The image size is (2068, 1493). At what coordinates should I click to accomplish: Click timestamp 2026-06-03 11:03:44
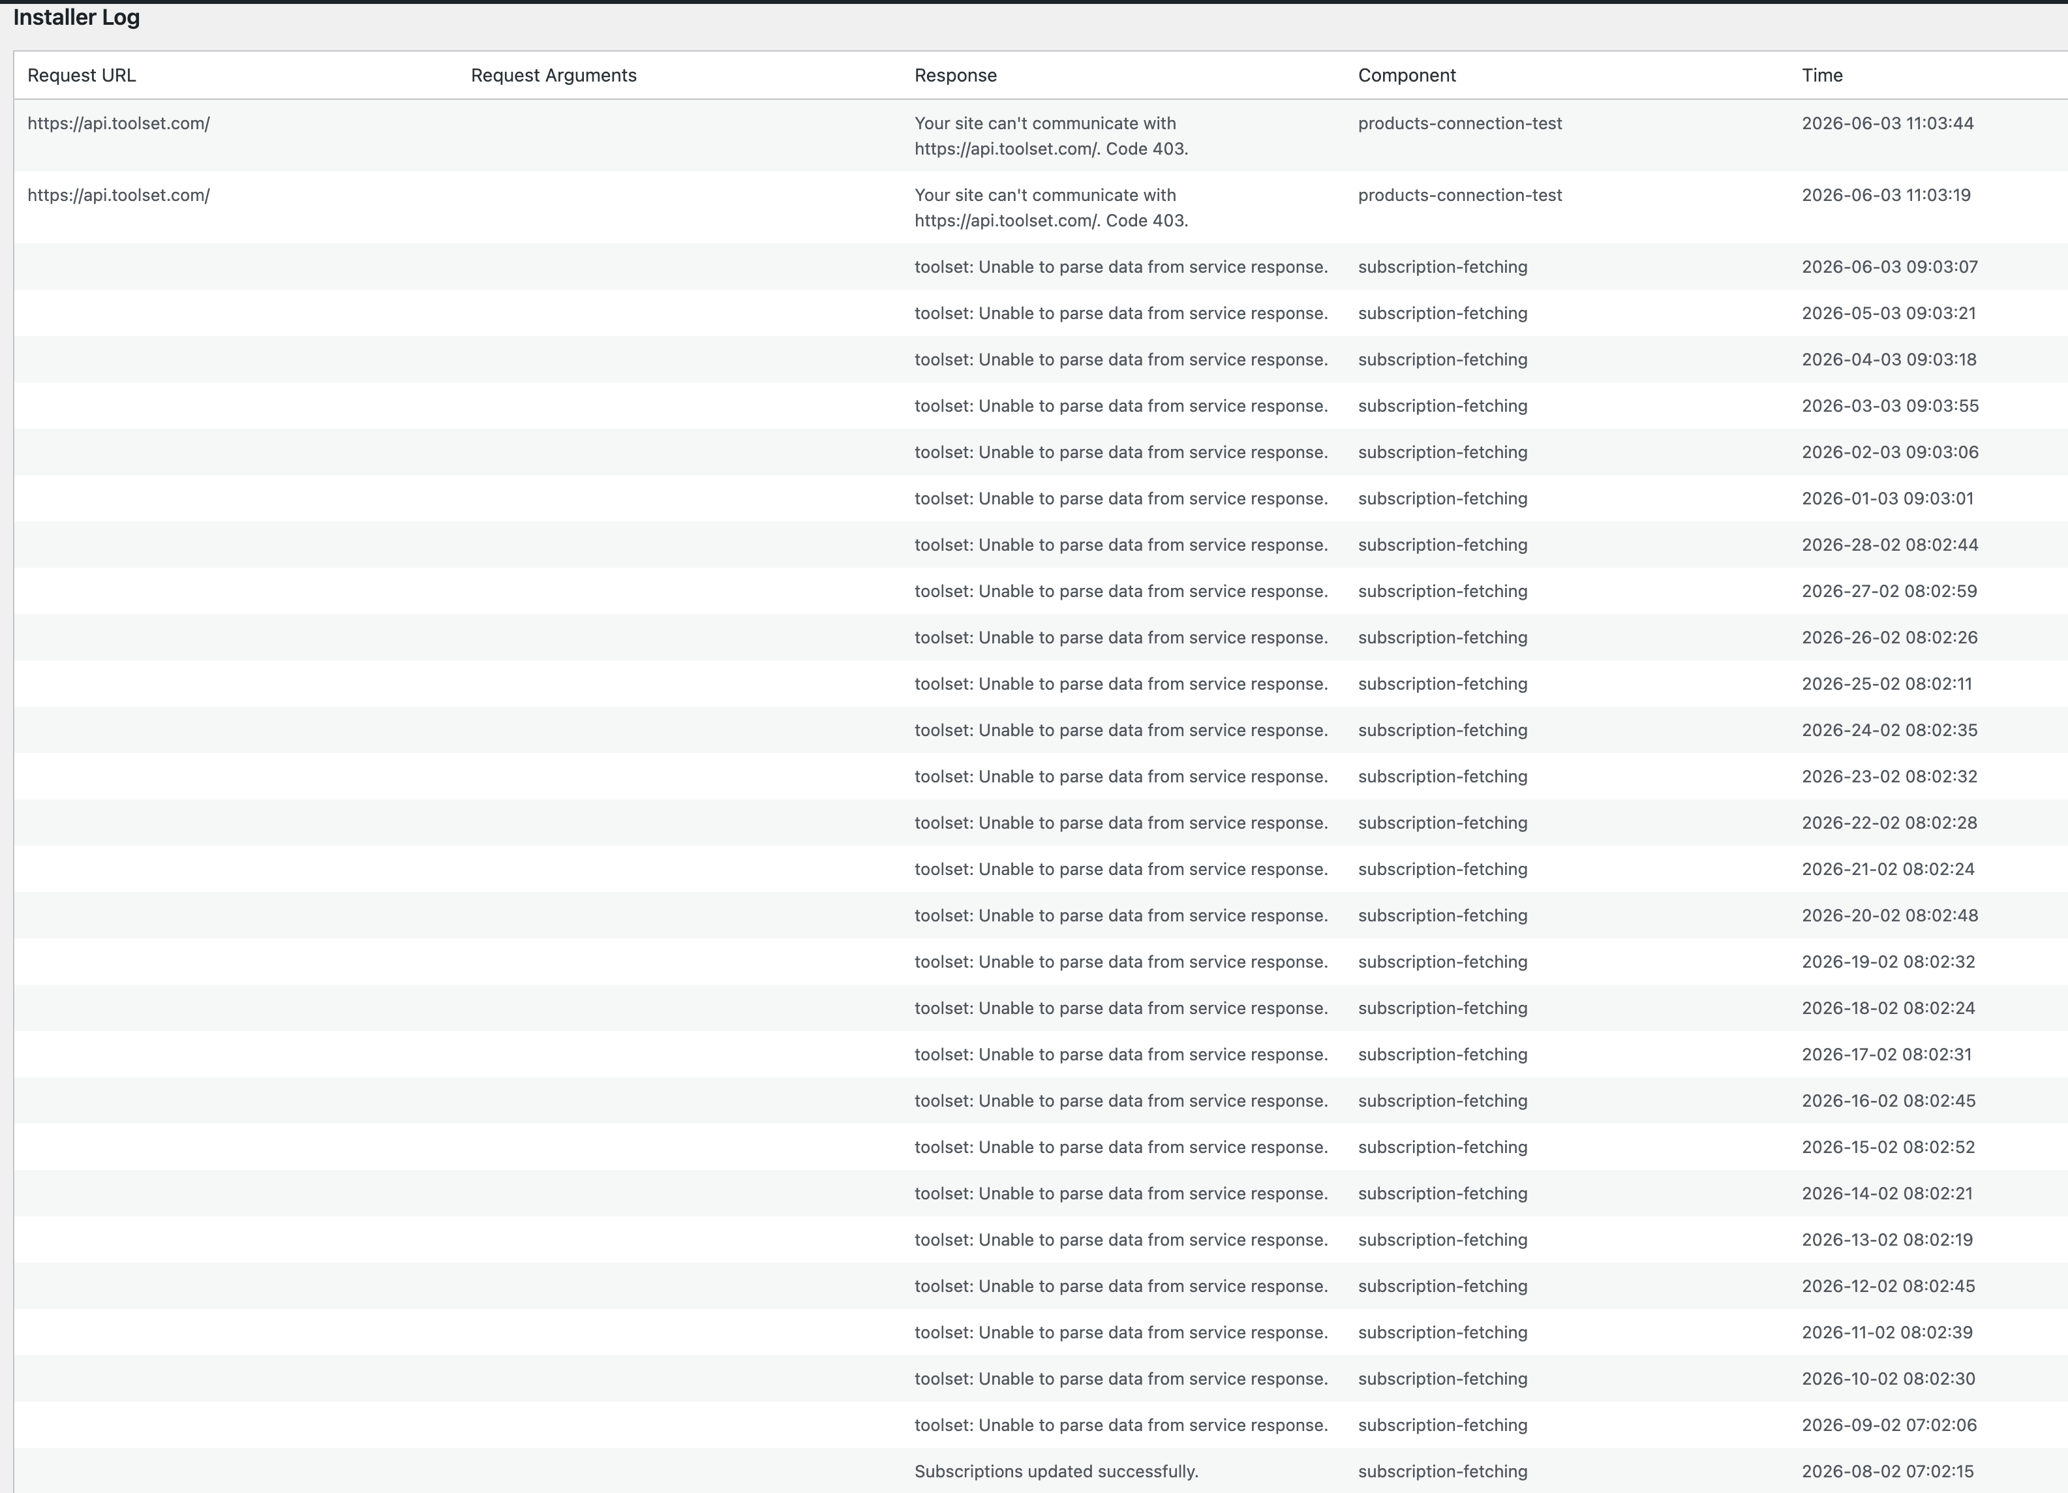1887,123
